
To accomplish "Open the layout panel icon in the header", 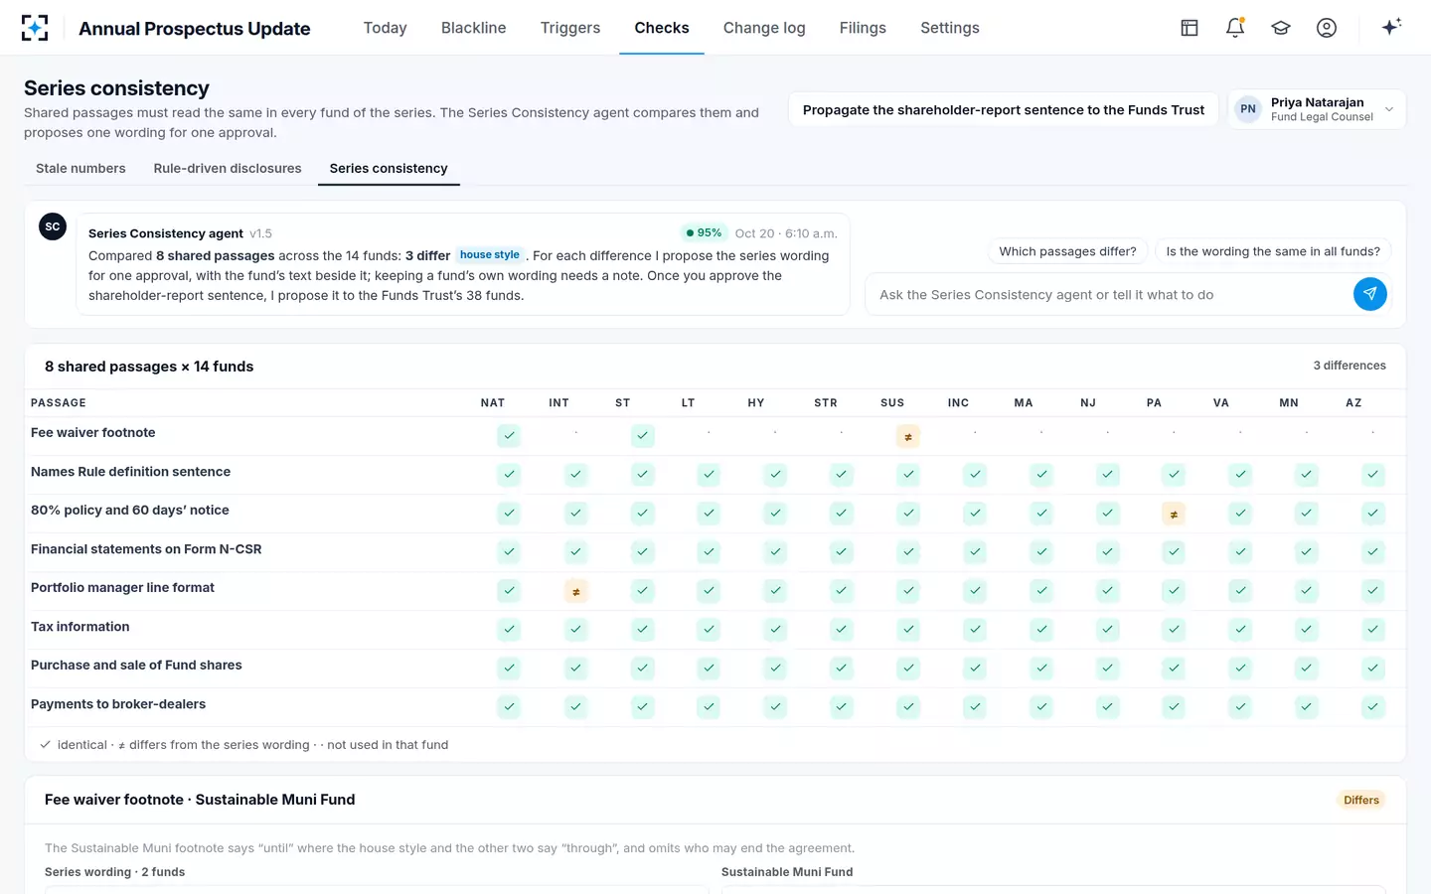I will [1190, 28].
